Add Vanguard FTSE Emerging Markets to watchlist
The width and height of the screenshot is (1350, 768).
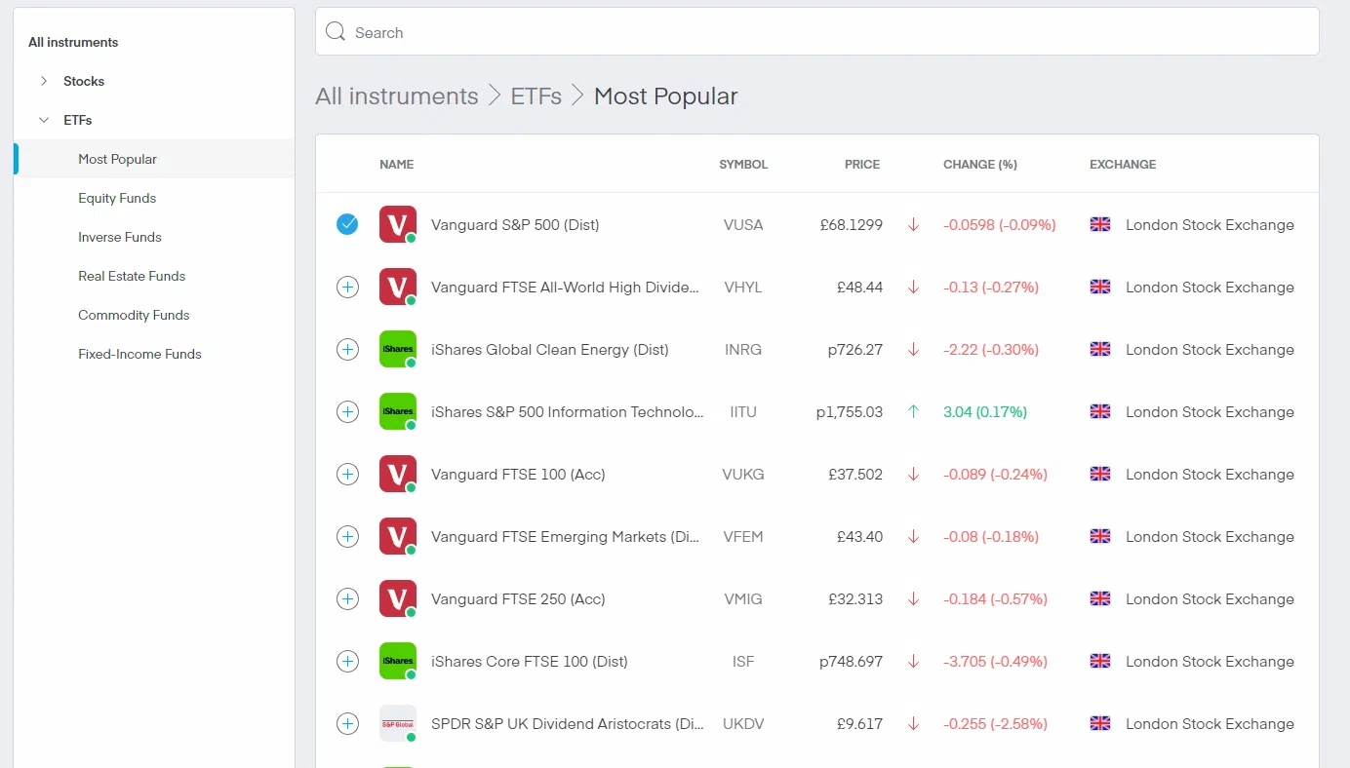click(347, 536)
